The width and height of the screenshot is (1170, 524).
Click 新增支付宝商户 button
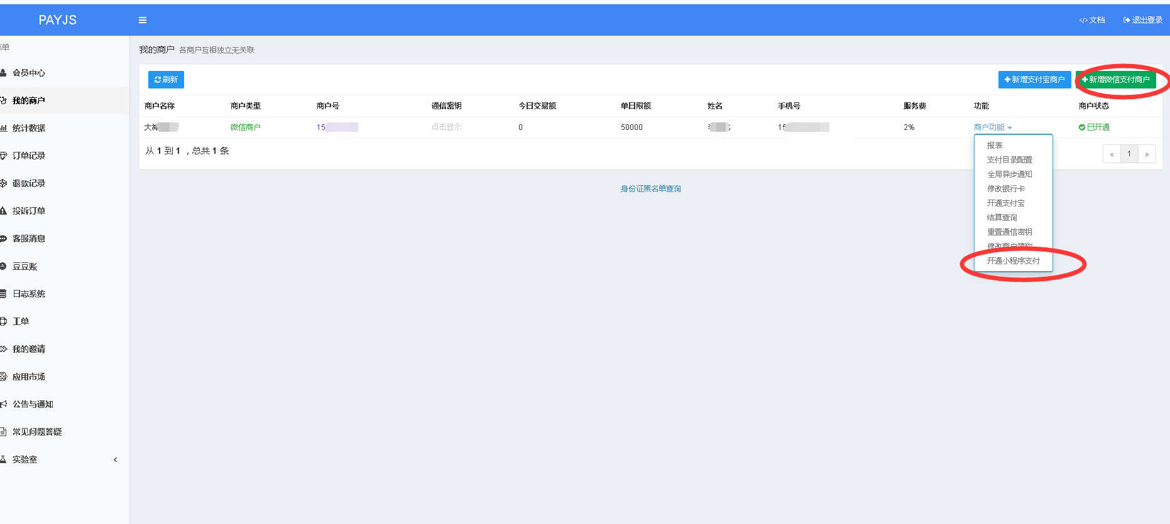[1034, 80]
